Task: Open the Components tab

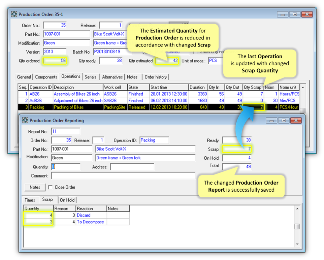Action: pyautogui.click(x=46, y=77)
